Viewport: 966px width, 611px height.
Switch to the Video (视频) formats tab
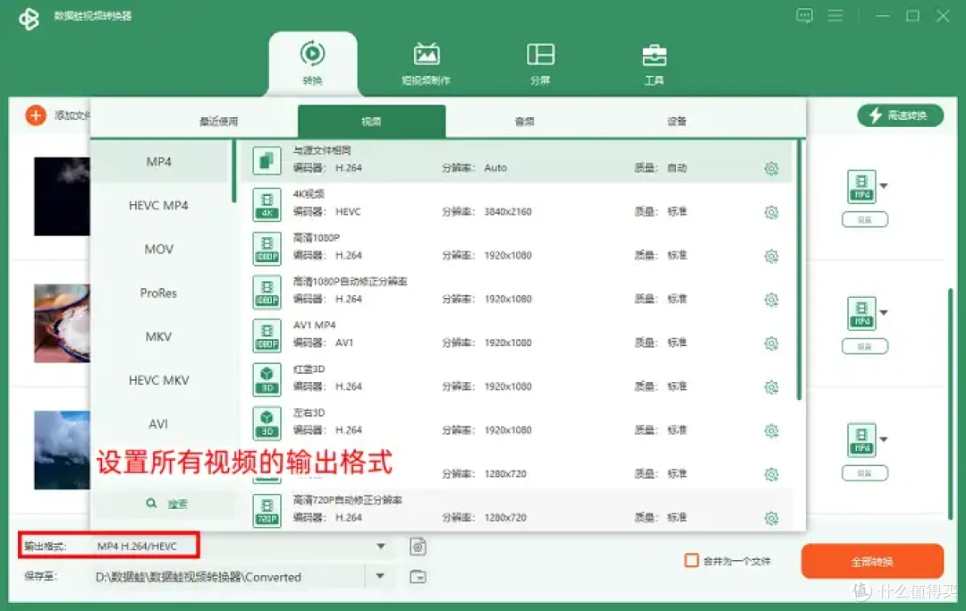pos(371,122)
